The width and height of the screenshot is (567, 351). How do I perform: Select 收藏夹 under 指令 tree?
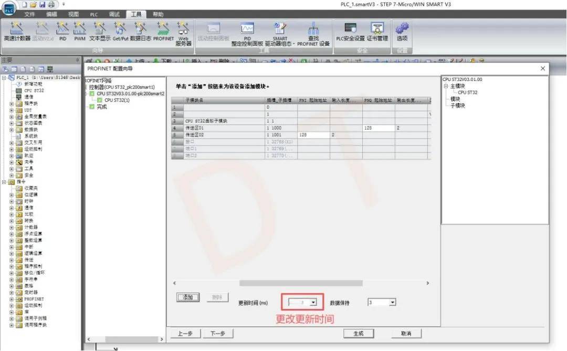click(x=31, y=188)
